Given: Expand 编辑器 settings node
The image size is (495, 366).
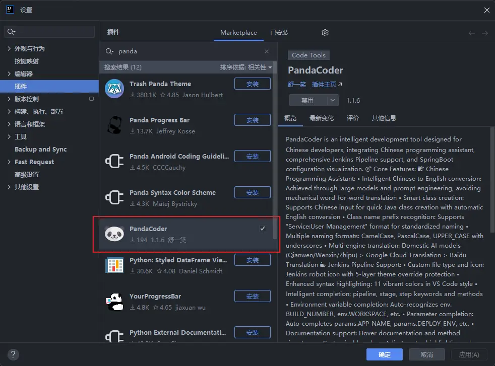Looking at the screenshot, I should [9, 74].
